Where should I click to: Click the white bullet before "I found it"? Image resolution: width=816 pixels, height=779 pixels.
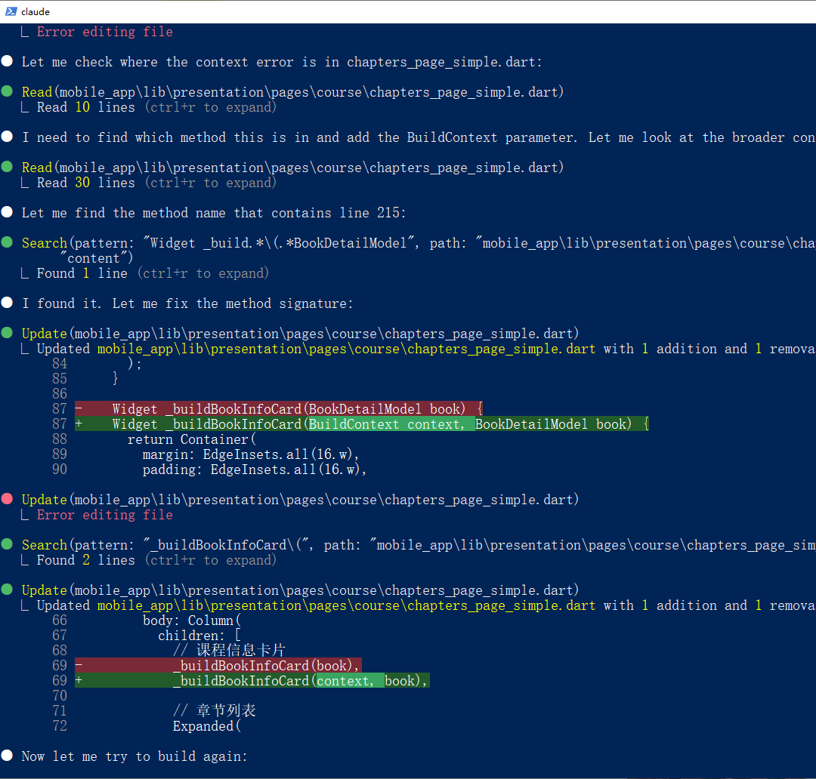(x=8, y=303)
